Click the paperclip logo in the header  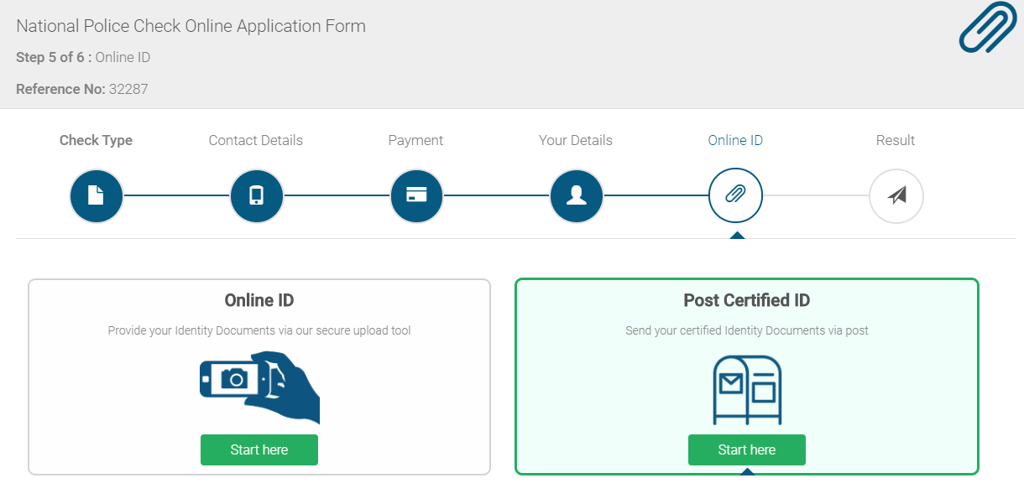(987, 29)
